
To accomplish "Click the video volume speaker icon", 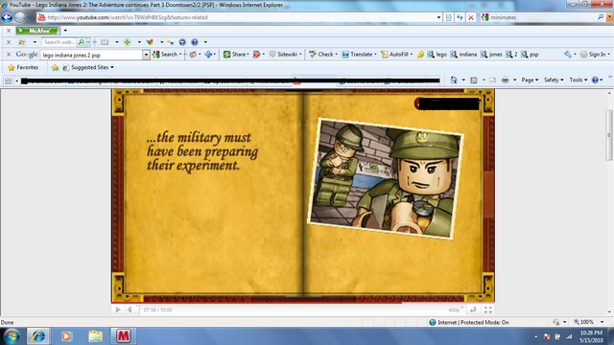I will click(130, 310).
